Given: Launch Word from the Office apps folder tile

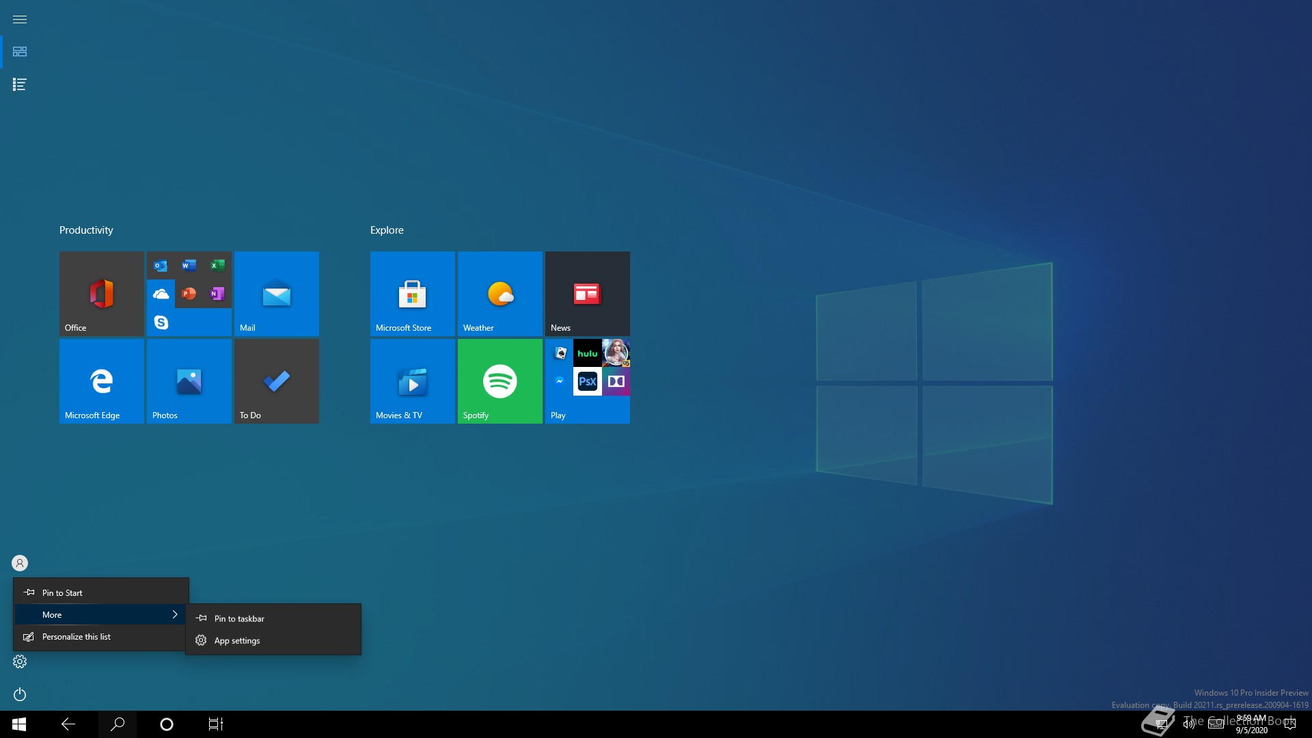Looking at the screenshot, I should 189,265.
